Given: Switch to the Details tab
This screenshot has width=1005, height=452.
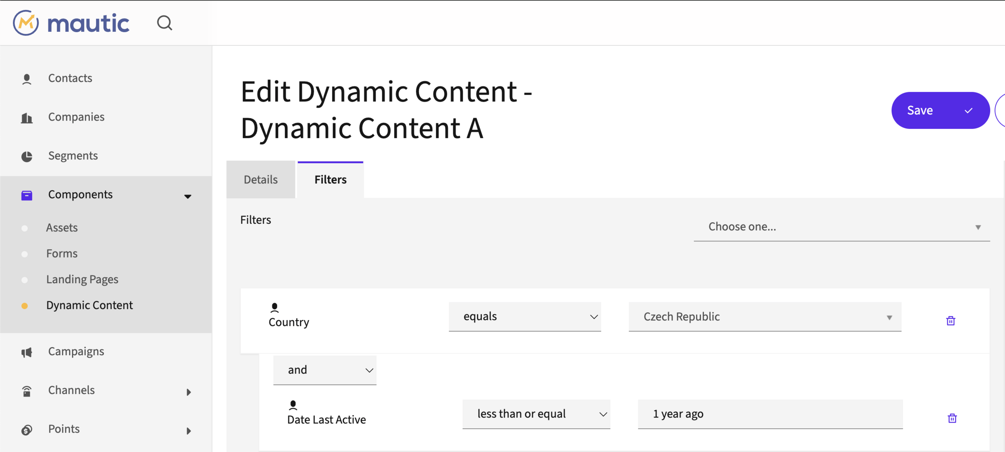Looking at the screenshot, I should pos(260,180).
